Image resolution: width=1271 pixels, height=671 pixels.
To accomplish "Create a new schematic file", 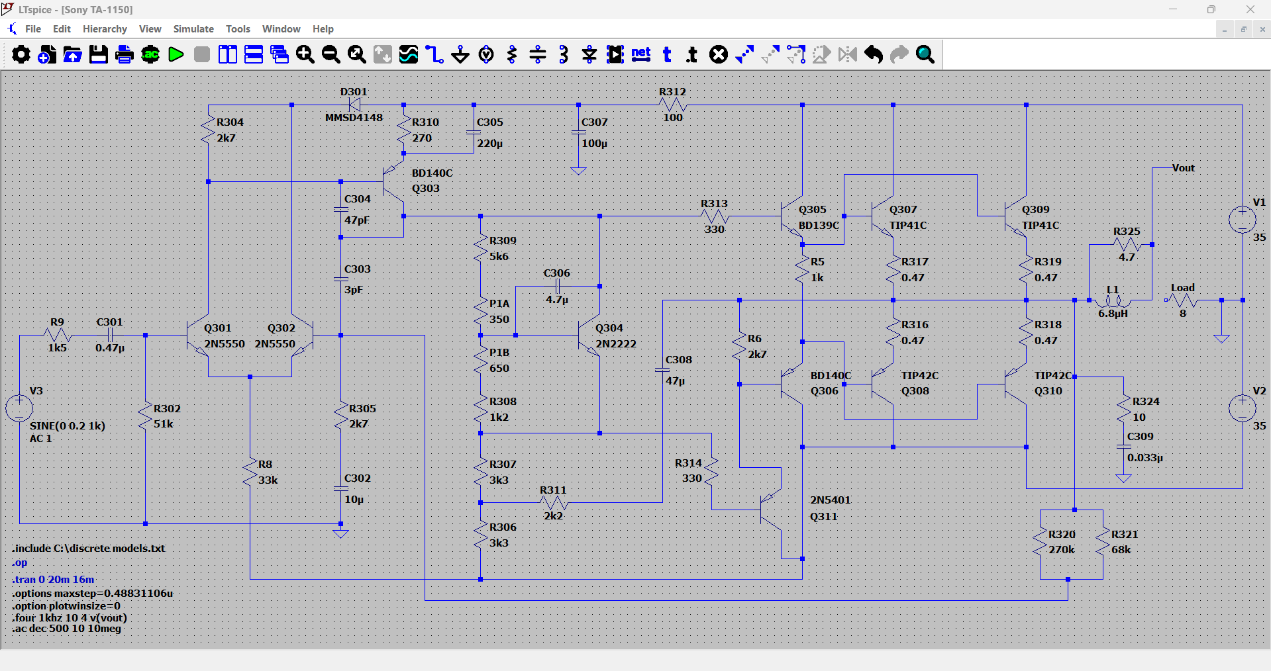I will tap(47, 54).
